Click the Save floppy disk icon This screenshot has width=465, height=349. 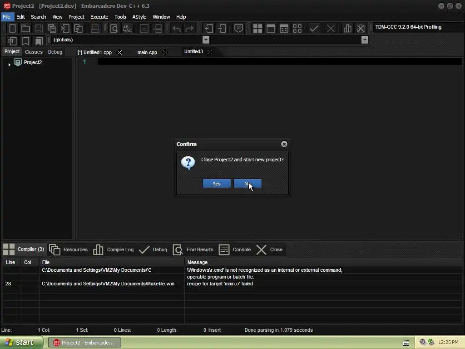point(39,29)
